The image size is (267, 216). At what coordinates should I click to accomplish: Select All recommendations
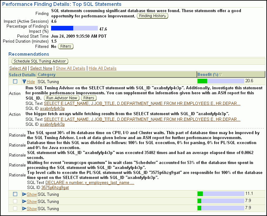18,68
